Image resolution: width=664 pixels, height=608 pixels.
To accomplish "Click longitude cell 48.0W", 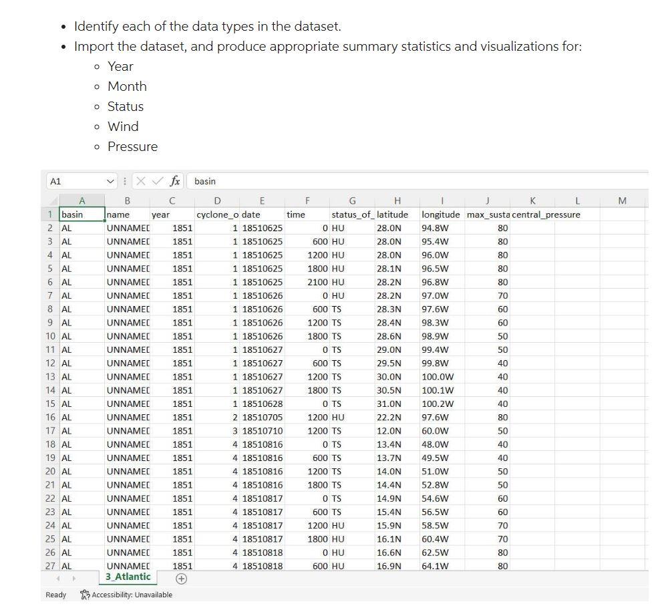I will (x=442, y=444).
